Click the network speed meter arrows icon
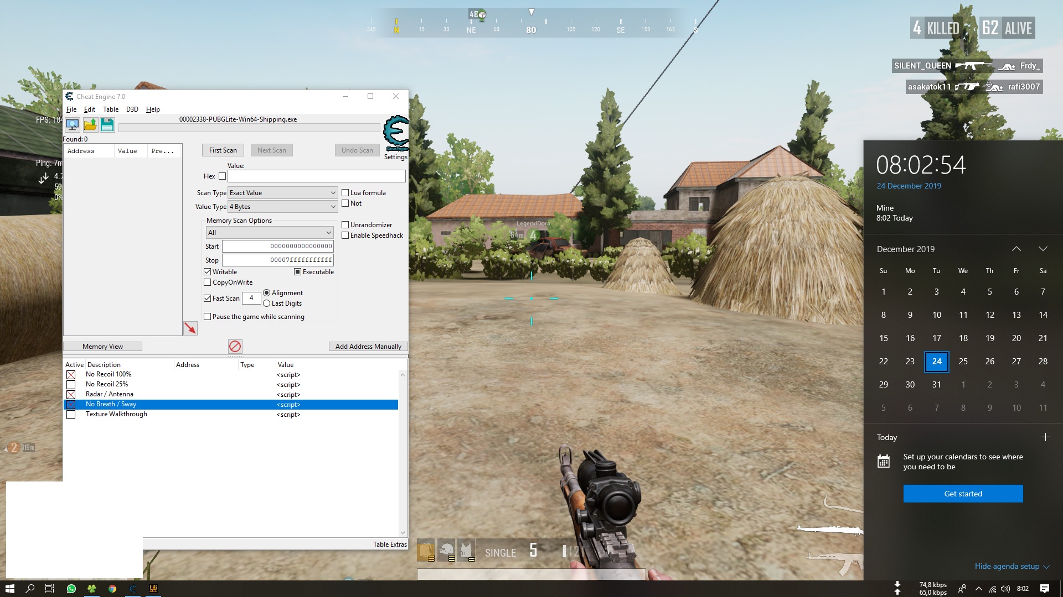1063x597 pixels. tap(897, 588)
